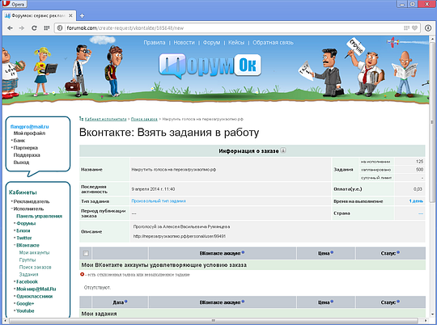Open the Opera menu button
The image size is (437, 325).
point(14,4)
